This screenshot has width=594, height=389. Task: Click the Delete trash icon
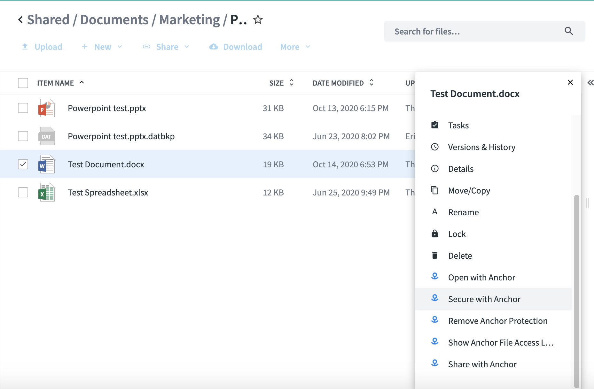(435, 256)
